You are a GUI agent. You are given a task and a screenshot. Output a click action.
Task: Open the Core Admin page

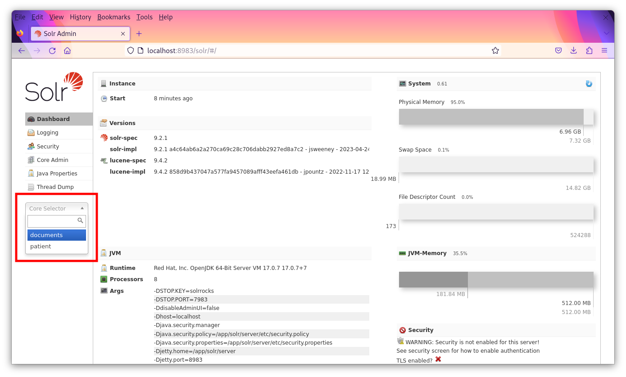59,160
